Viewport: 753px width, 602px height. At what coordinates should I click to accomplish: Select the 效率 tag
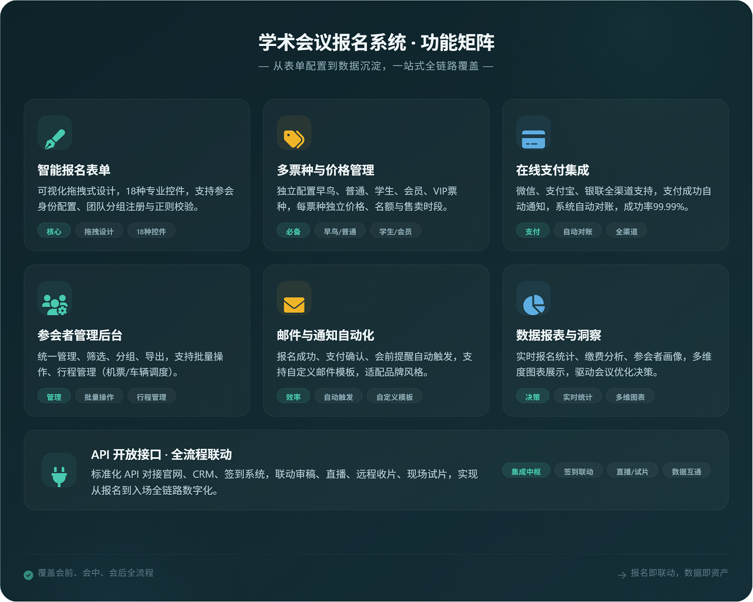293,396
